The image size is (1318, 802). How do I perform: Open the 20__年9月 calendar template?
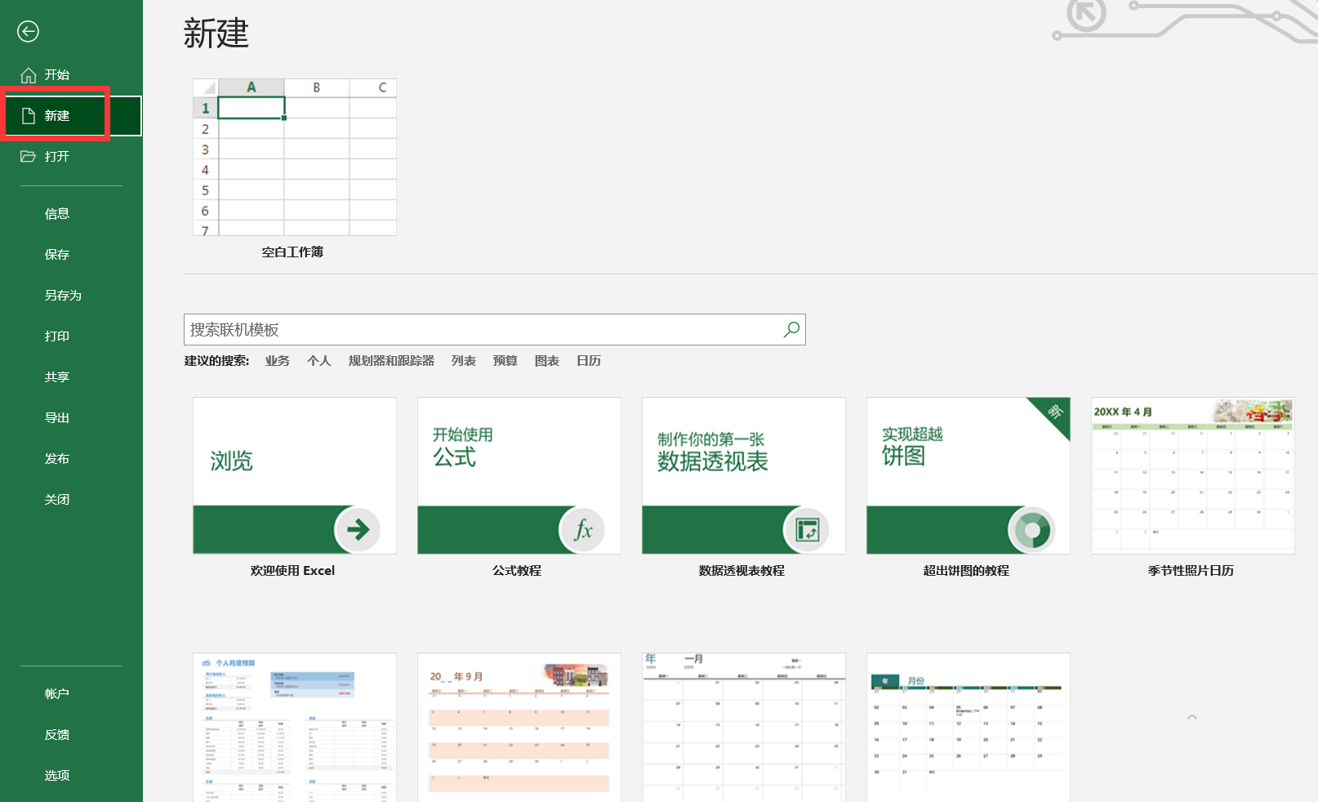(519, 727)
